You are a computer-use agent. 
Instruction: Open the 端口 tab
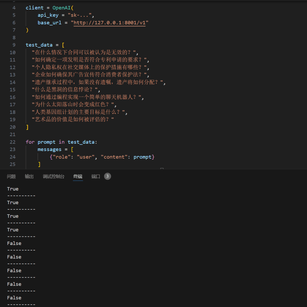click(x=96, y=177)
